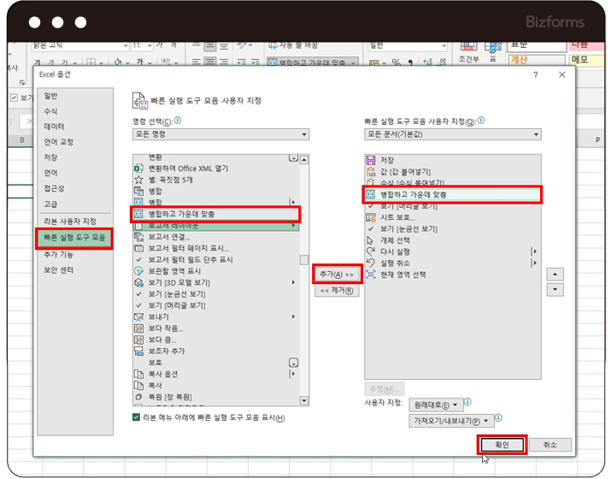Confirm with 확인 button
The height and width of the screenshot is (479, 611).
point(502,445)
